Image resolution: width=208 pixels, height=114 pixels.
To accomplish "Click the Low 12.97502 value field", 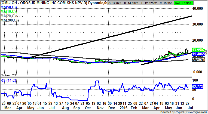I will 152,3.
